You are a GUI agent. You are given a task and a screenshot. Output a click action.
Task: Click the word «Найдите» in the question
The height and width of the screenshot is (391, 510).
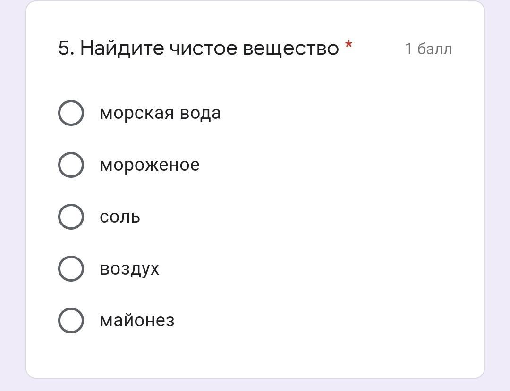[121, 48]
